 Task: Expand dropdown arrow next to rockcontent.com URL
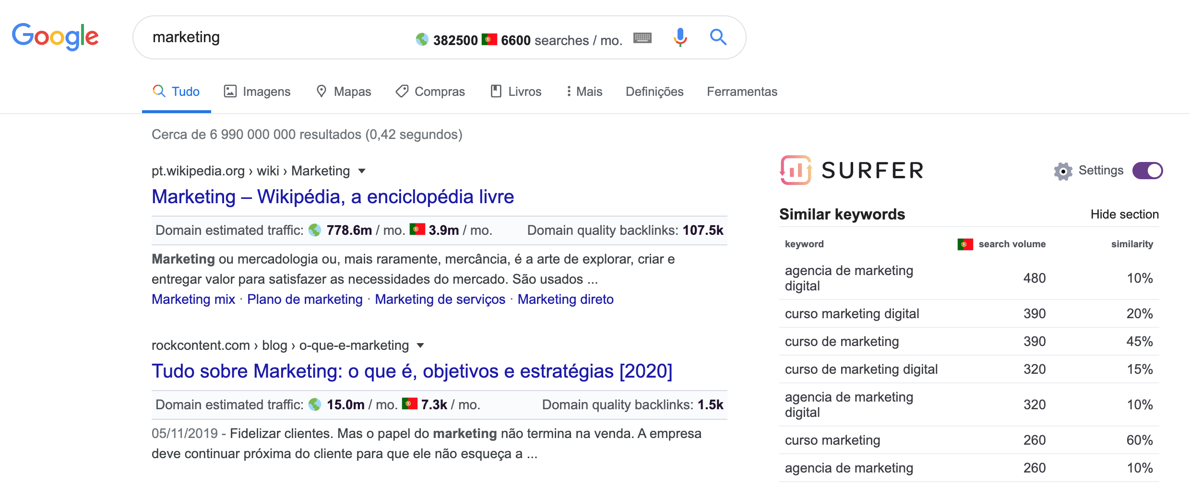(421, 346)
